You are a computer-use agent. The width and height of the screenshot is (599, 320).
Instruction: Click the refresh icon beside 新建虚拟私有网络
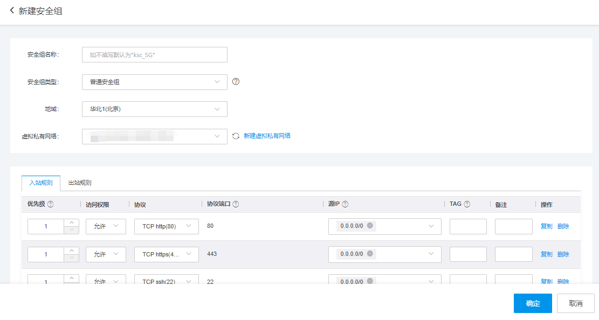pyautogui.click(x=236, y=136)
